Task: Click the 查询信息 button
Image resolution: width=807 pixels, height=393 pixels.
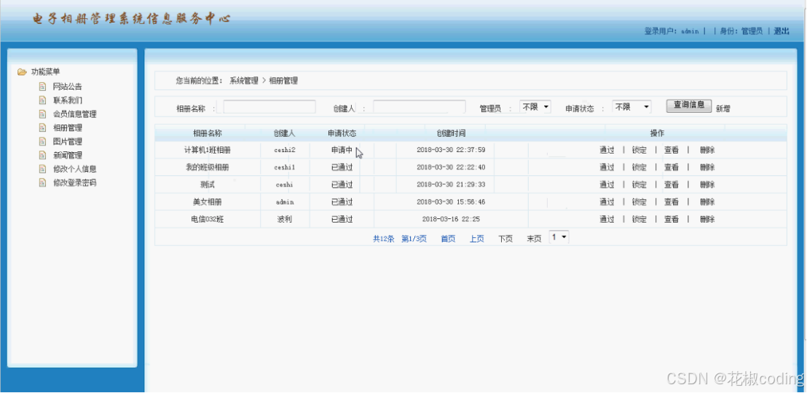Action: [x=689, y=106]
